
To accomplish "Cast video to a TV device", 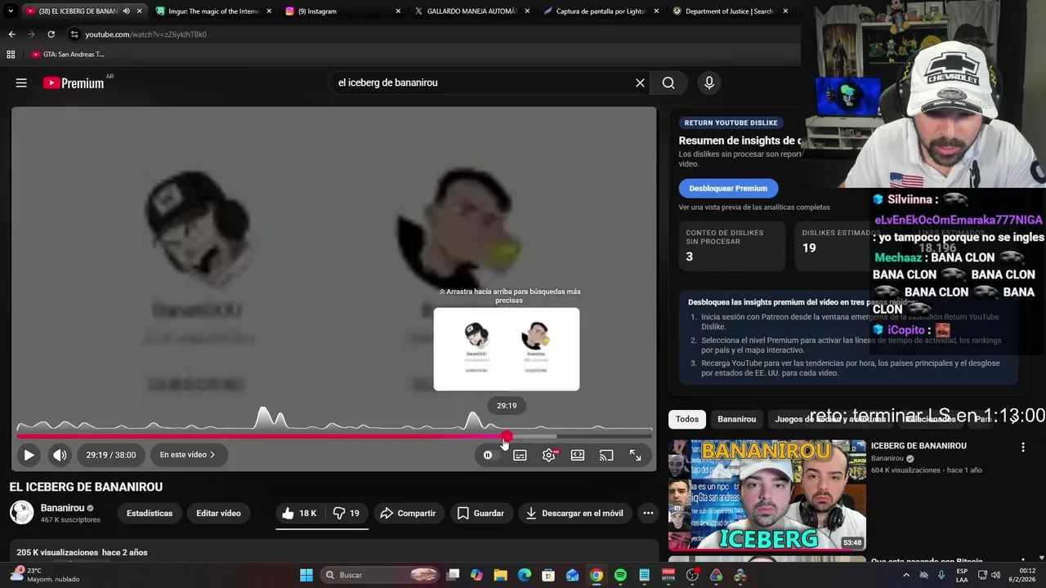I will pos(606,455).
